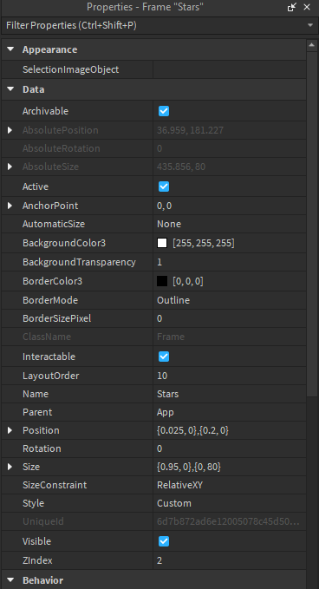Expand the Position property

(10, 430)
